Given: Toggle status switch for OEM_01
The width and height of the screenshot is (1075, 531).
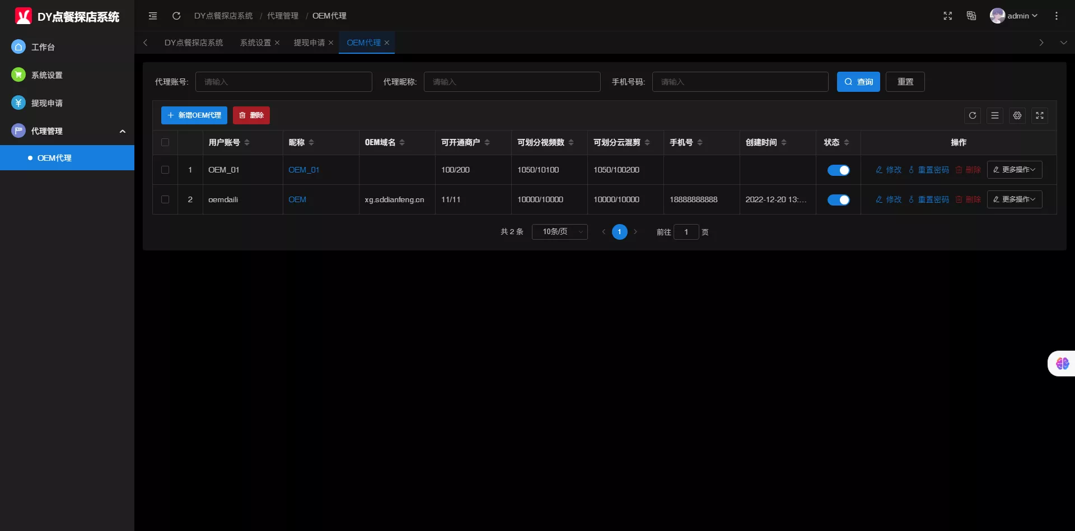Looking at the screenshot, I should pyautogui.click(x=838, y=170).
